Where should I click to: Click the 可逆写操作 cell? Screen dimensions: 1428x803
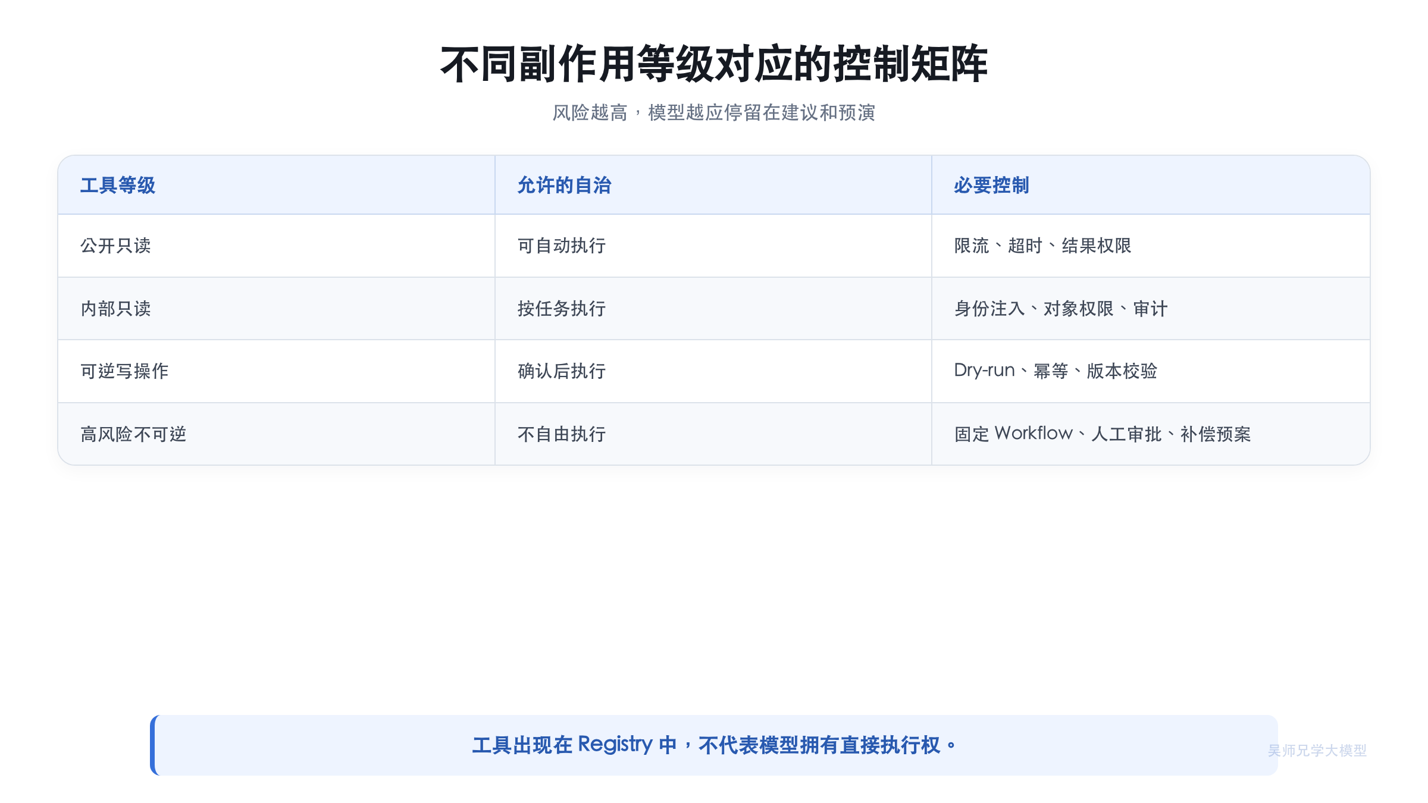276,371
